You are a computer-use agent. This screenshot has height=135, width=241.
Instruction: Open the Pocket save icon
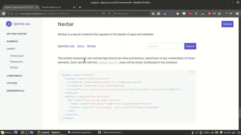click(184, 13)
